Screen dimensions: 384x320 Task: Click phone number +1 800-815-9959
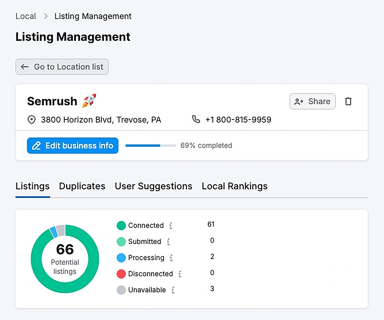click(238, 120)
